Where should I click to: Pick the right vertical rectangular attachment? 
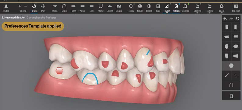(x=236, y=27)
